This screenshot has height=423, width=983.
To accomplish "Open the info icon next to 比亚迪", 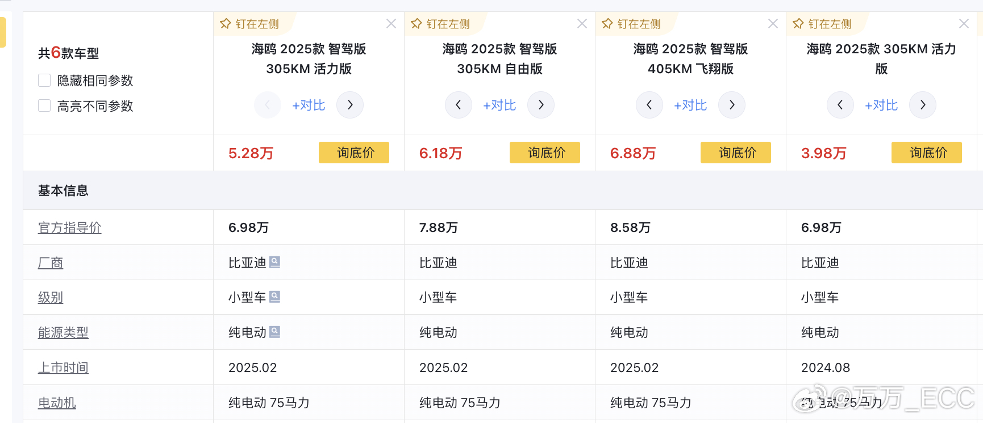I will point(274,262).
